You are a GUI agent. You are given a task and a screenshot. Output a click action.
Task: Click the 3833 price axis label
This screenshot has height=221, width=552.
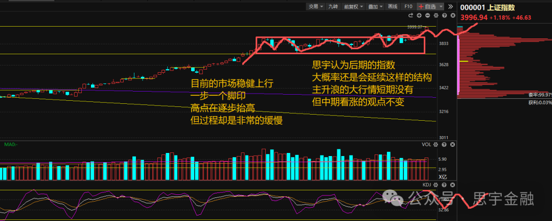point(444,43)
